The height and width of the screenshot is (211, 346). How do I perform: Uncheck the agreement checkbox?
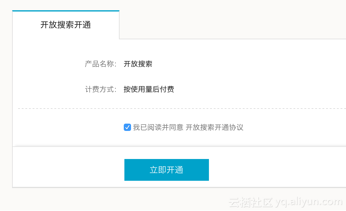pyautogui.click(x=127, y=127)
